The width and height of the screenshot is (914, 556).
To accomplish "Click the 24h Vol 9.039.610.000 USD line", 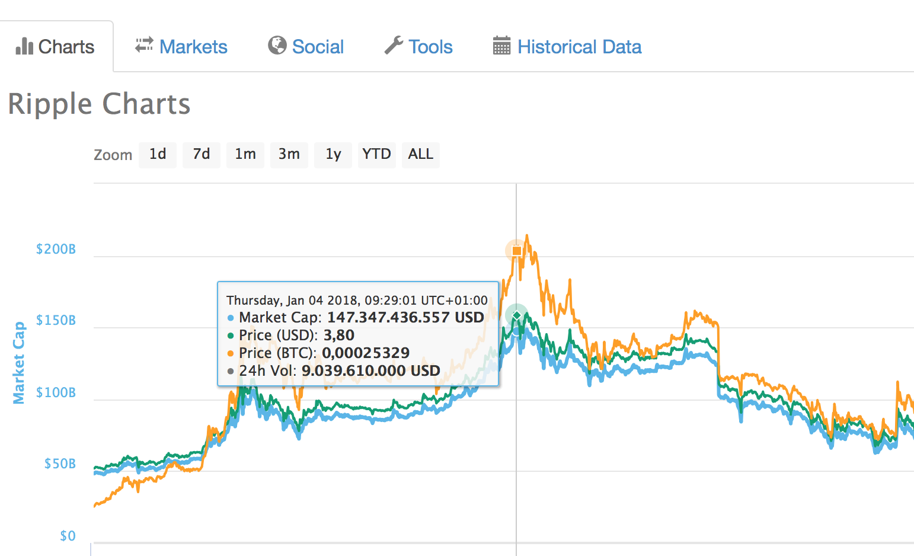I will click(334, 371).
